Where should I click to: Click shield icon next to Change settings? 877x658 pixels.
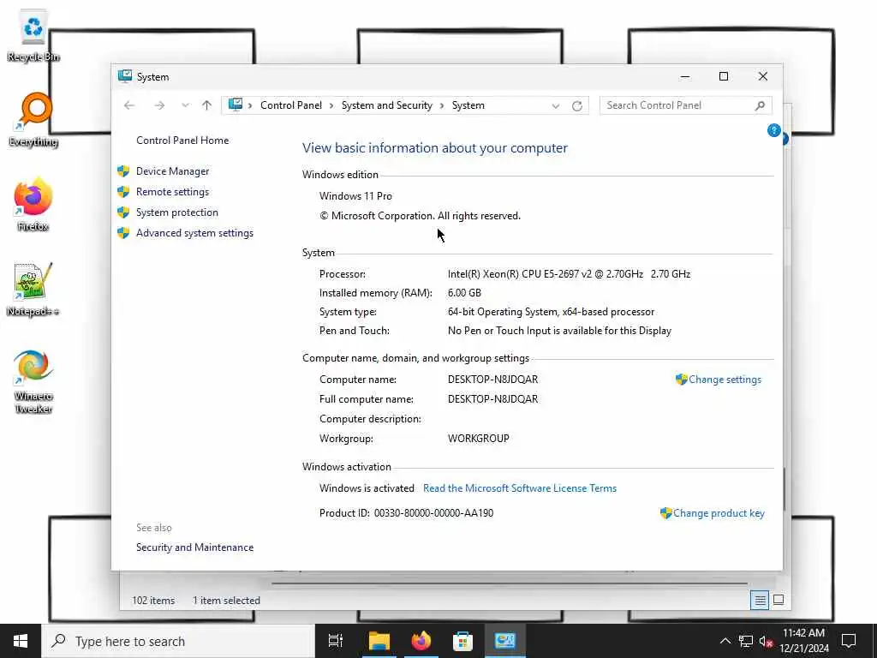pyautogui.click(x=681, y=380)
